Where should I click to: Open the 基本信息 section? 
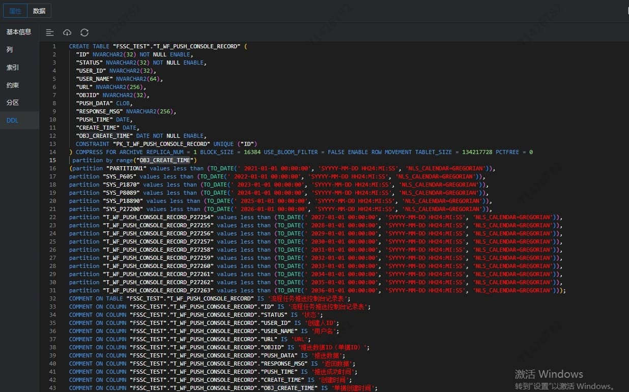click(19, 32)
